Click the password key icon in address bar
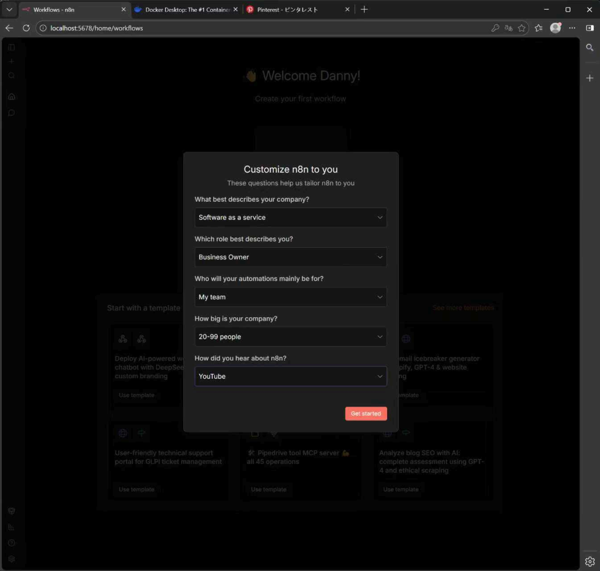 pyautogui.click(x=495, y=28)
